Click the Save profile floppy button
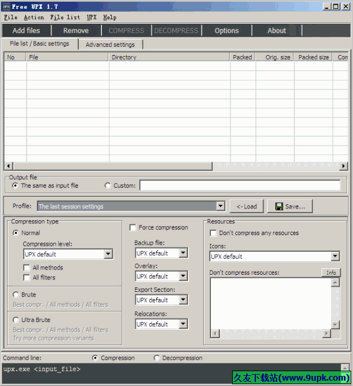Viewport: 353px width, 386px height. pos(290,206)
